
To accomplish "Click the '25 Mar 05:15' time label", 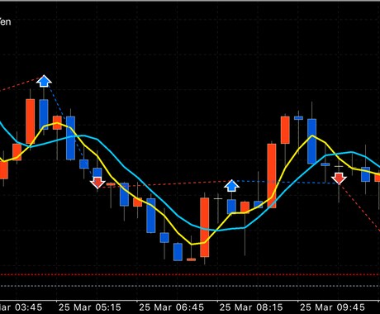I will 90,307.
